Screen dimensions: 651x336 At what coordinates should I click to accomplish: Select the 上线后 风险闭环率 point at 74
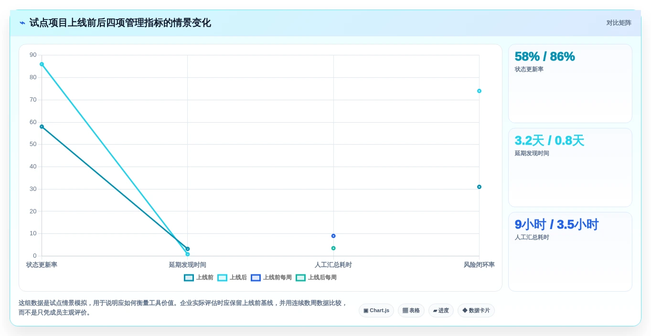(x=479, y=91)
